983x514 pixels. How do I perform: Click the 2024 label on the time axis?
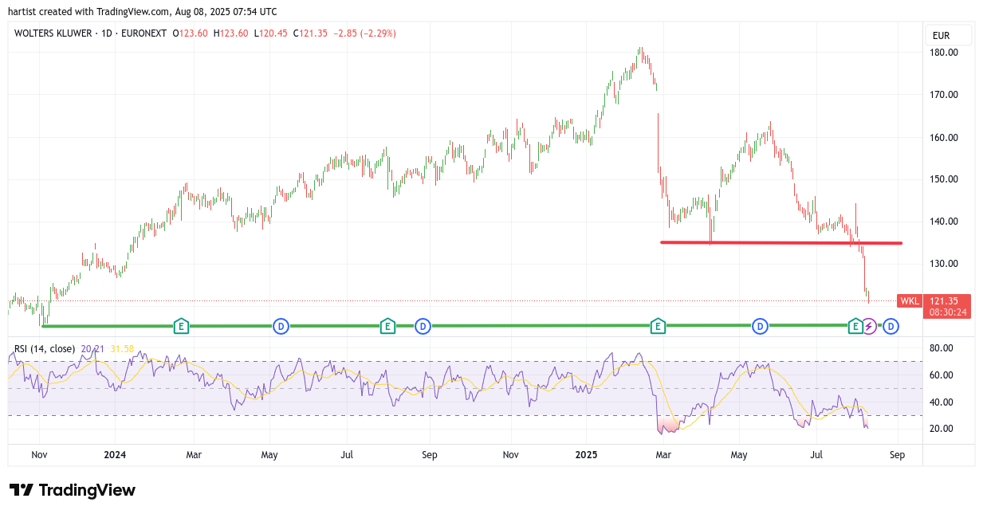(115, 456)
